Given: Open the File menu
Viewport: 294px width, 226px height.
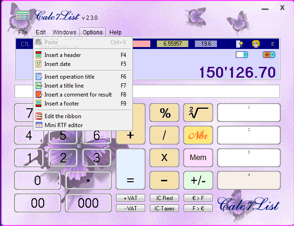Looking at the screenshot, I should 23,32.
